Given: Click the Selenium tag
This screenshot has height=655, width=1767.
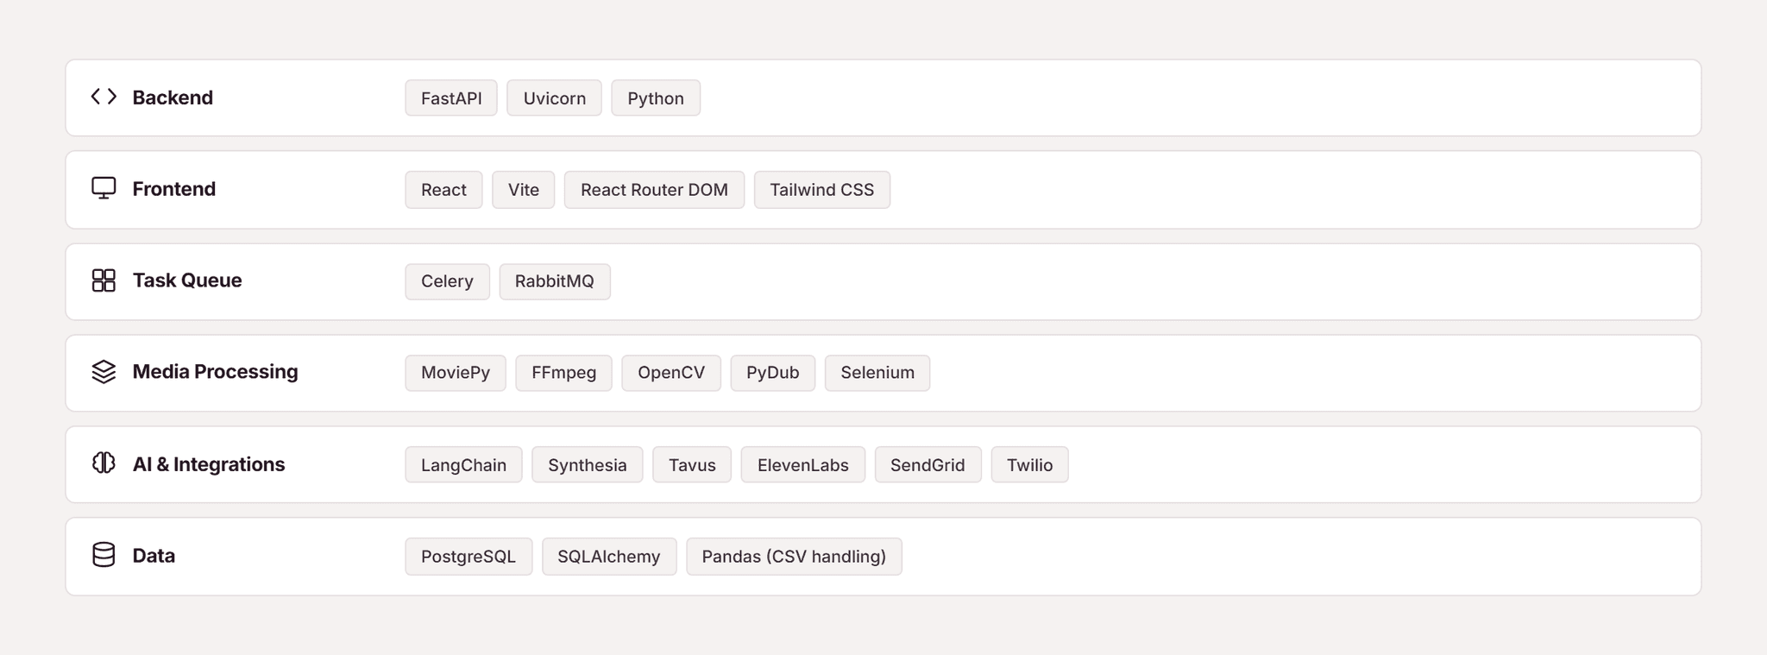Looking at the screenshot, I should 877,373.
